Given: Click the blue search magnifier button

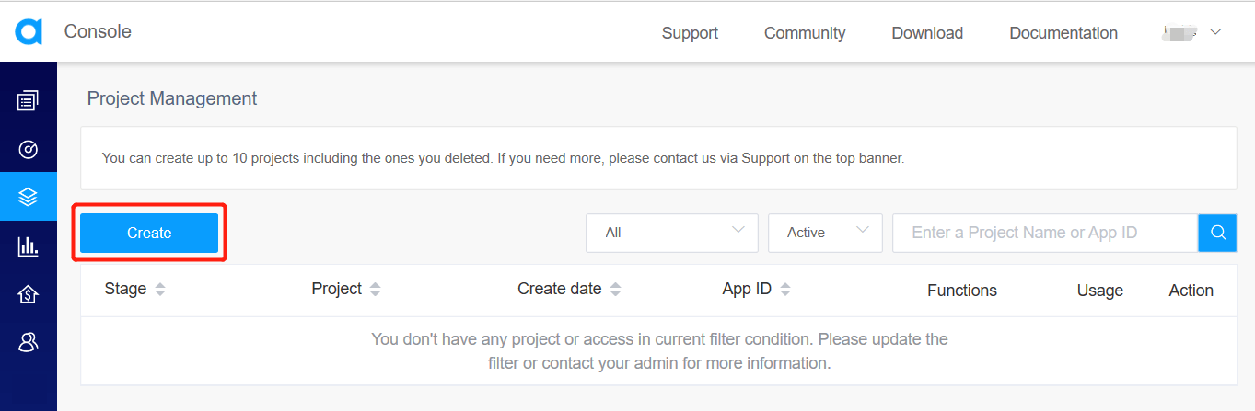Looking at the screenshot, I should pos(1217,233).
